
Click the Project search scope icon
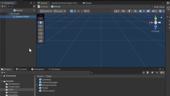(143, 73)
